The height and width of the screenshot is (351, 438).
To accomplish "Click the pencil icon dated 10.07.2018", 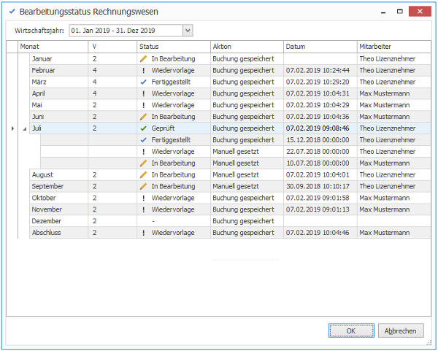I will click(143, 163).
